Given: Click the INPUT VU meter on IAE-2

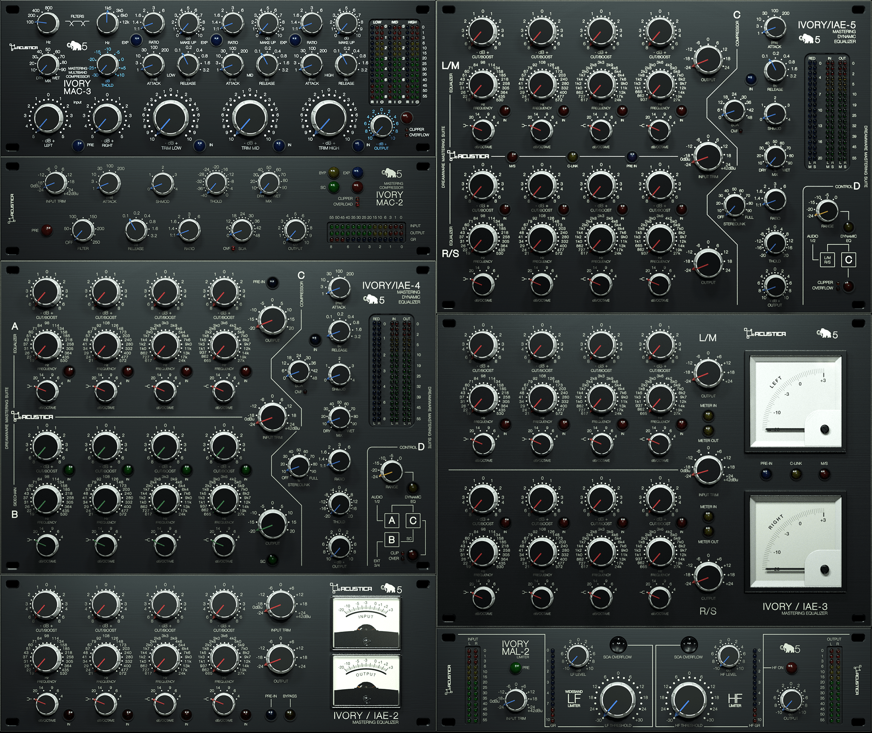Looking at the screenshot, I should click(366, 624).
